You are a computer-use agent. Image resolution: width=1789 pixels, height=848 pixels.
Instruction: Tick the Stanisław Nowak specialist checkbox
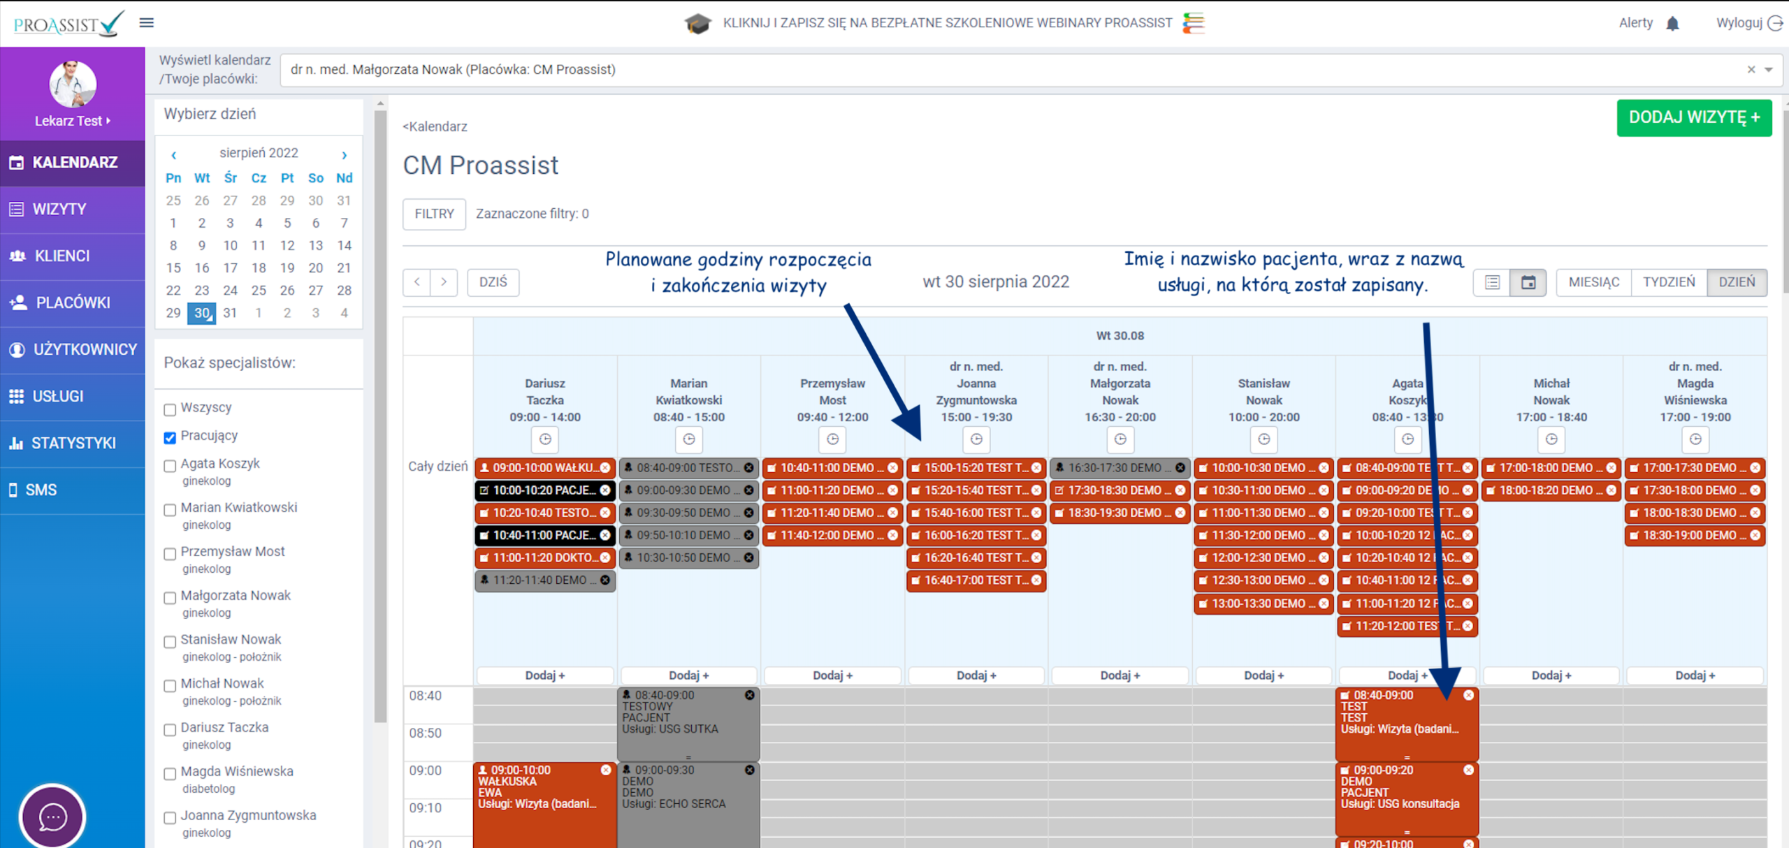170,642
